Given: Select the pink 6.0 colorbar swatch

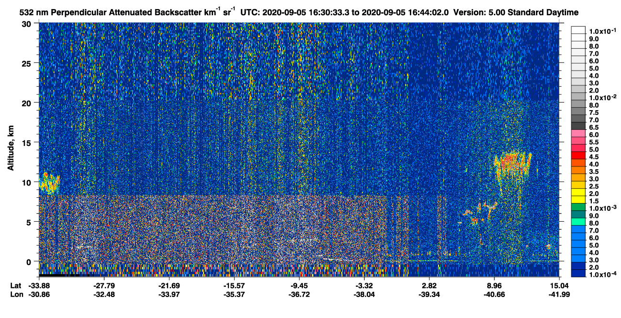Looking at the screenshot, I should point(578,134).
